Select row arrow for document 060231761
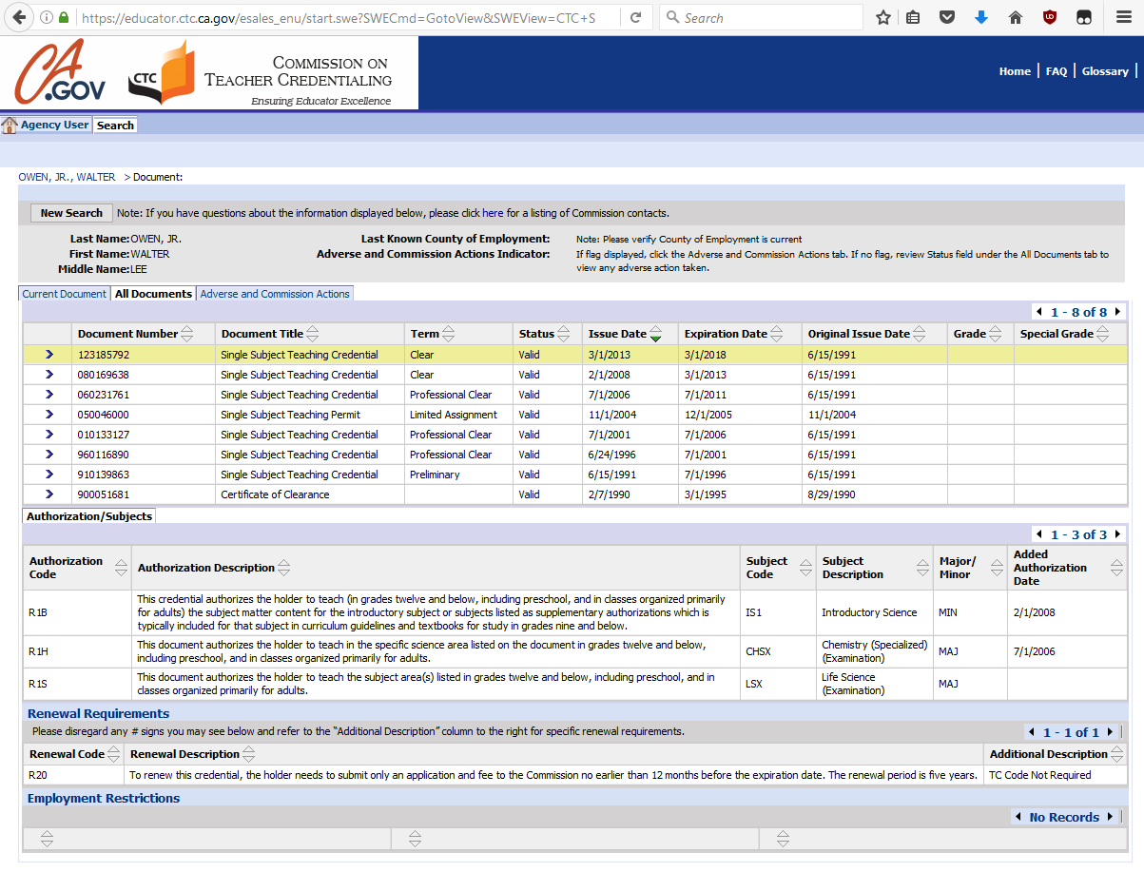Viewport: 1144px width, 872px height. pyautogui.click(x=49, y=395)
